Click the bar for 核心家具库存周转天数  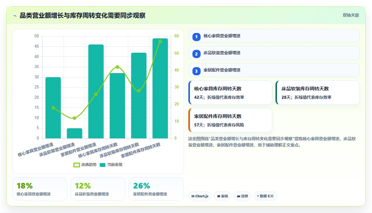117,105
